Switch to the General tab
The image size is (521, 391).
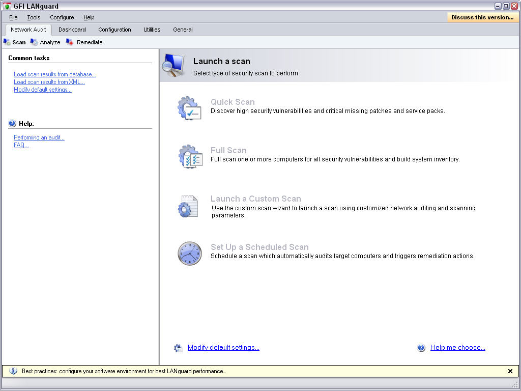(x=183, y=30)
